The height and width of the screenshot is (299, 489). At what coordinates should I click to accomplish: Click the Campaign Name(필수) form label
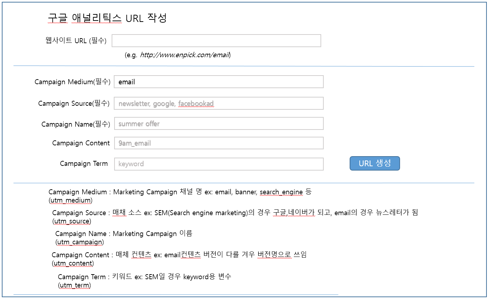[x=75, y=124]
